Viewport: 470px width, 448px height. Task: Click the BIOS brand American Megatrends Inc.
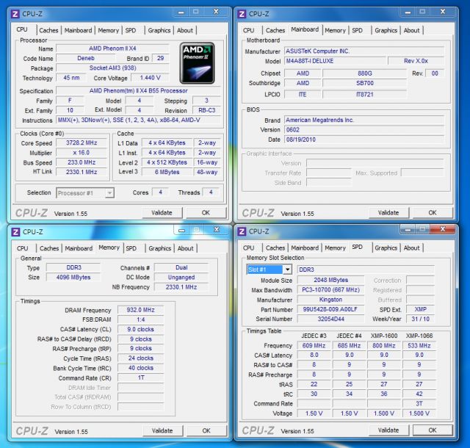coord(364,120)
